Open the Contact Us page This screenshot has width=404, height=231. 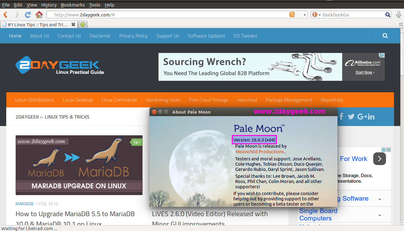click(x=69, y=36)
